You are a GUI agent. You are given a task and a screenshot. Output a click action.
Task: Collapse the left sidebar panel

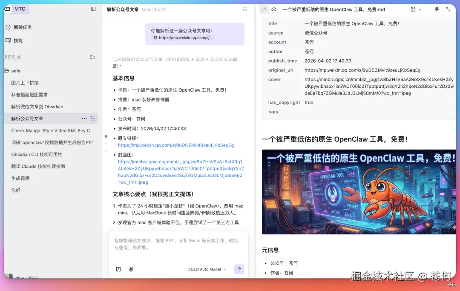[93, 9]
